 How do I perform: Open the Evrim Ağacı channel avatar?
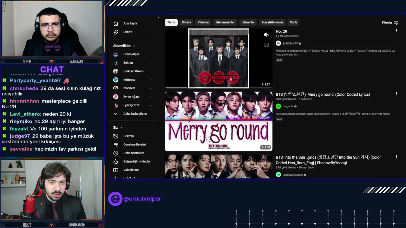click(116, 97)
